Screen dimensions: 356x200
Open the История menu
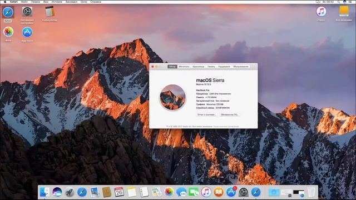tap(57, 2)
